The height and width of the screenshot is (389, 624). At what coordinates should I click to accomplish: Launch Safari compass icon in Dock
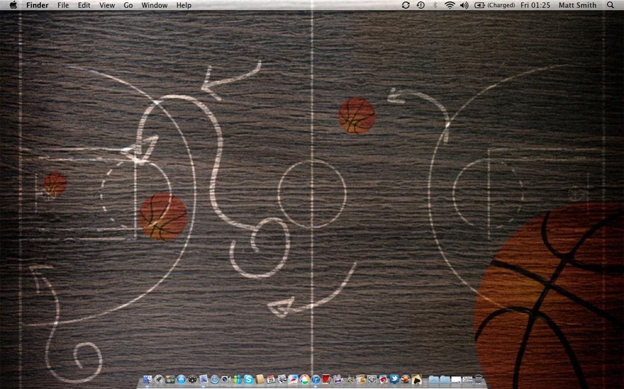215,379
